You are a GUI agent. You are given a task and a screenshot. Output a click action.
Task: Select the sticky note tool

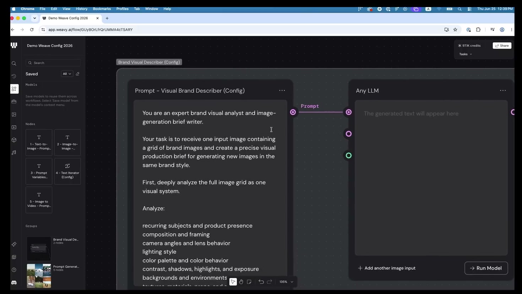coord(249,282)
